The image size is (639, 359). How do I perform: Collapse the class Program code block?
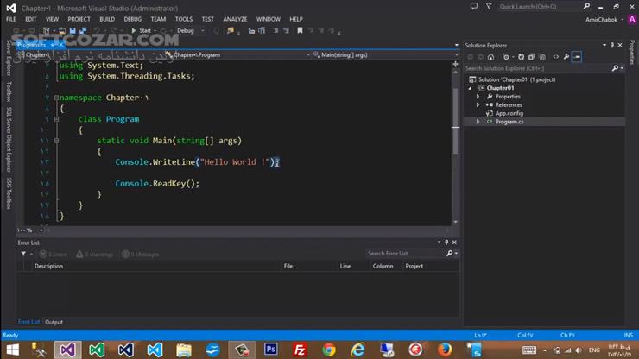coord(56,119)
